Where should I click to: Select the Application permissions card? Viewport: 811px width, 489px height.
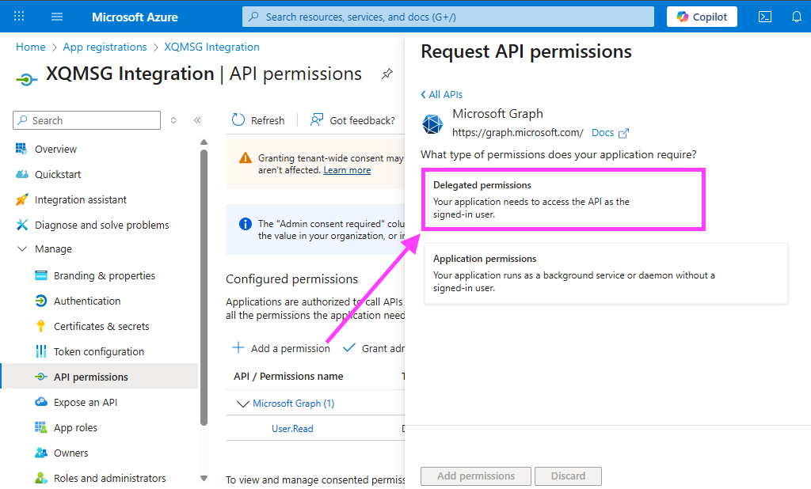tap(606, 273)
